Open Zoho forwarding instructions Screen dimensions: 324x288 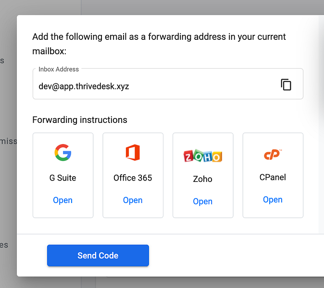tap(202, 201)
